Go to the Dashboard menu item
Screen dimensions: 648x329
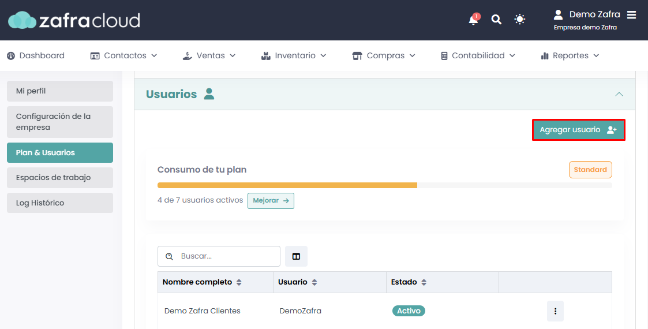tap(36, 56)
